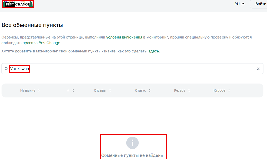Click sort arrows next to Статус
This screenshot has width=267, height=166.
149,90
